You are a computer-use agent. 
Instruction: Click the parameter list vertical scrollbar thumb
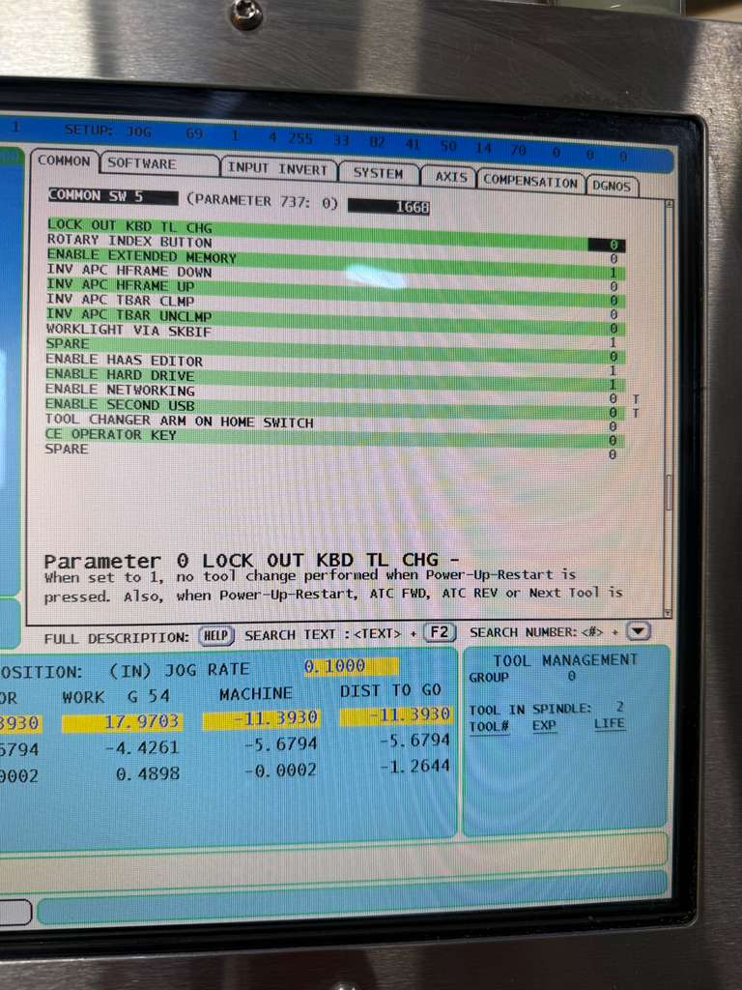click(x=668, y=493)
